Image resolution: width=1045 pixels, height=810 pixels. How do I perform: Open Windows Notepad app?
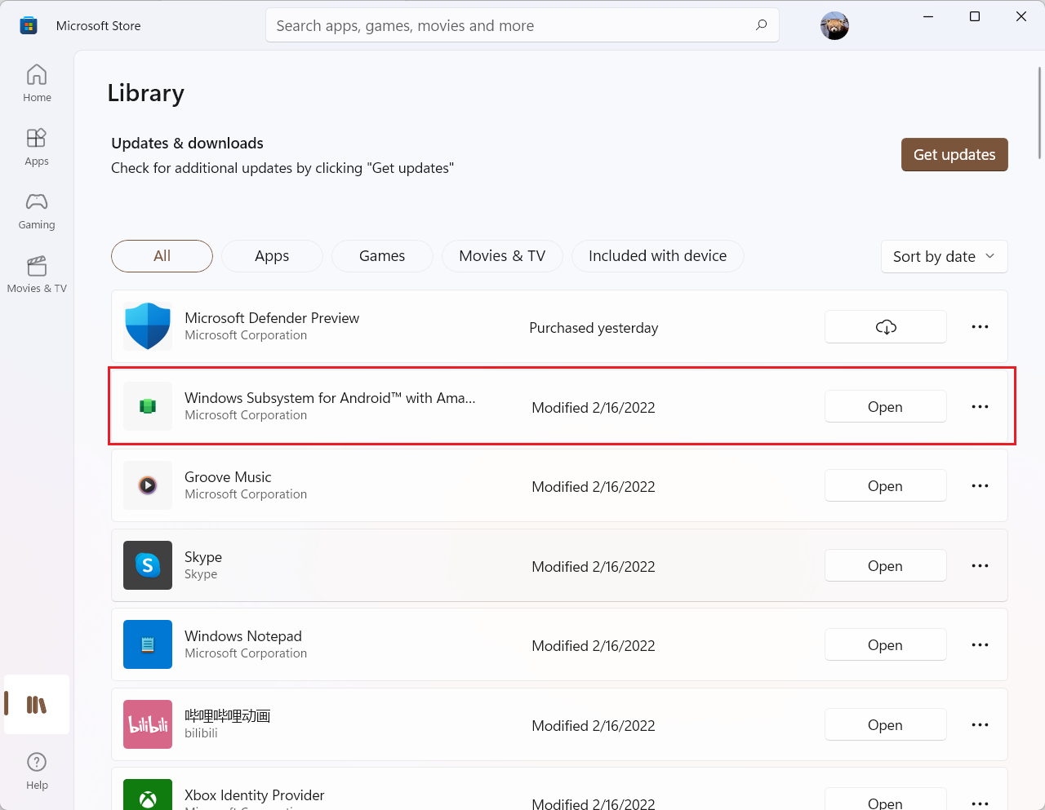click(x=886, y=644)
